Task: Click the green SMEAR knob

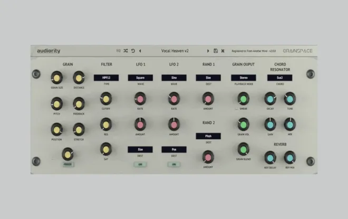Action: click(x=244, y=99)
